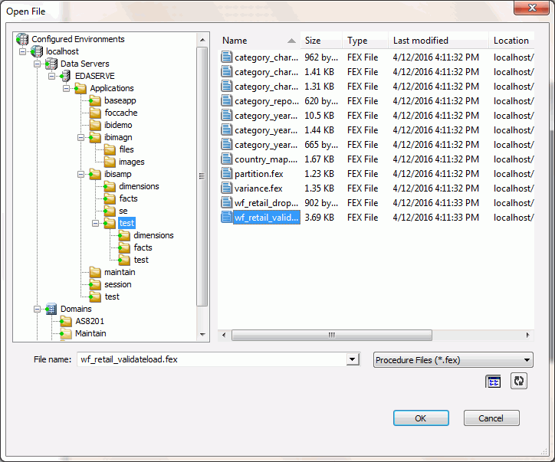
Task: Close the Open File dialog window
Action: [x=532, y=8]
